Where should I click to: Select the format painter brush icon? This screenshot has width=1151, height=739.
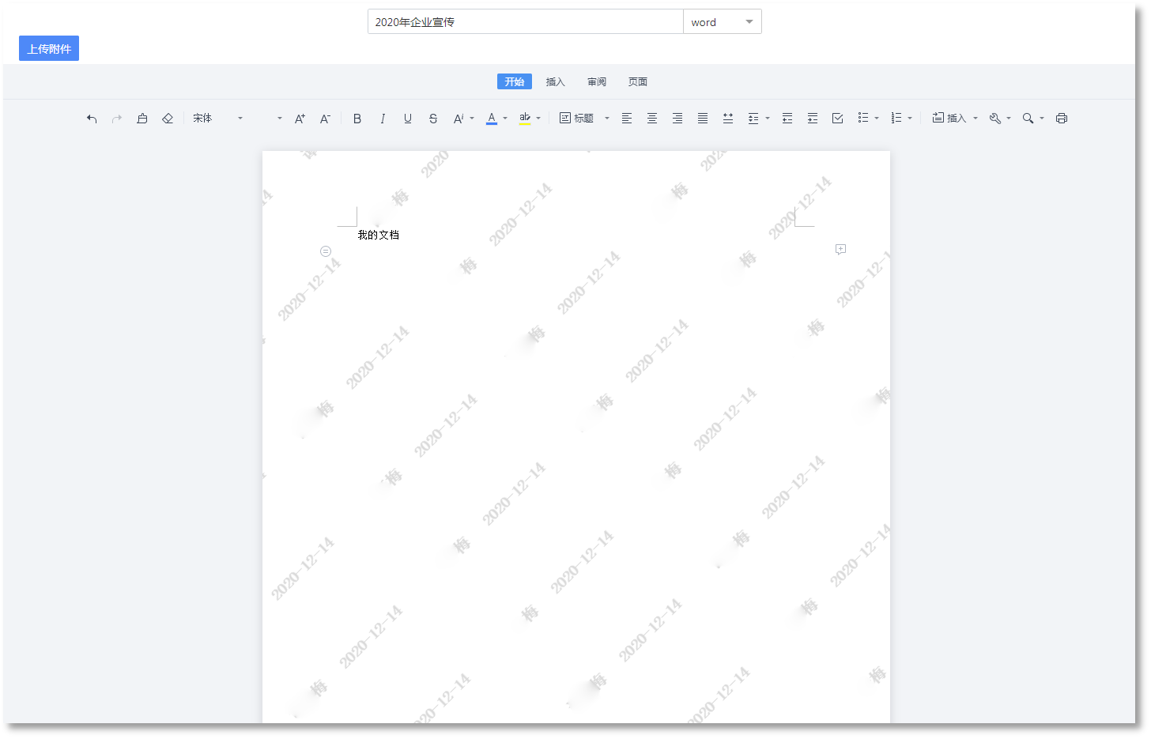[142, 119]
